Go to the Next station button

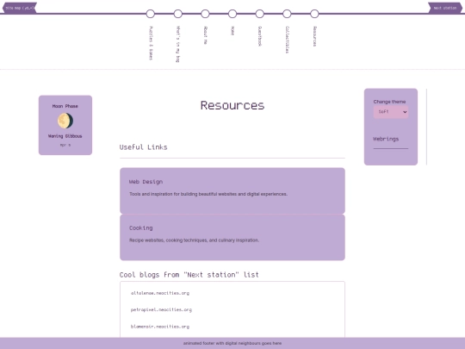tap(445, 8)
